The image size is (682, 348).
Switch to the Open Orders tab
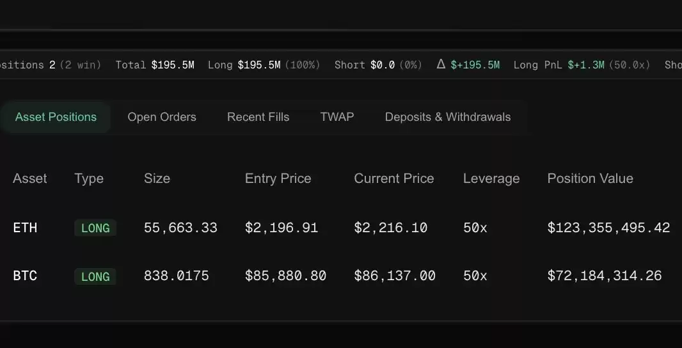click(x=162, y=117)
